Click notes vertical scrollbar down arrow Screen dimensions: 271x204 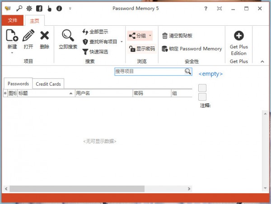(x=265, y=188)
